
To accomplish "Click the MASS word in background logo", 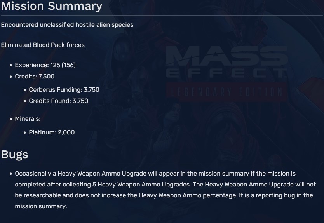I will [226, 57].
